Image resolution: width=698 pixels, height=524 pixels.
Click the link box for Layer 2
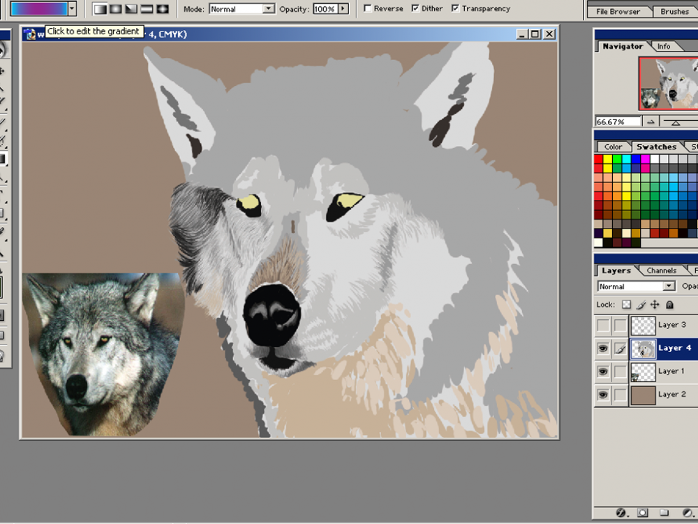[x=620, y=395]
